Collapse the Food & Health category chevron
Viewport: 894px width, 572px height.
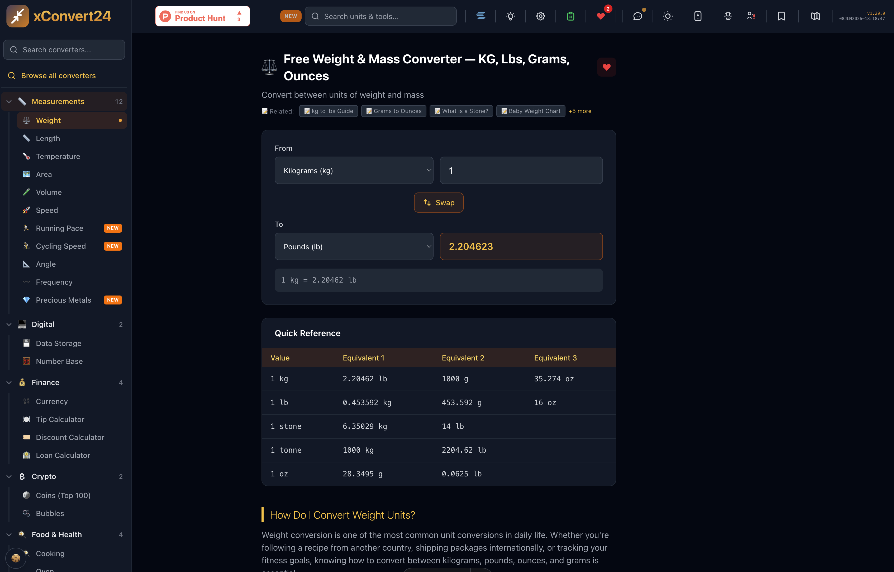pyautogui.click(x=9, y=534)
